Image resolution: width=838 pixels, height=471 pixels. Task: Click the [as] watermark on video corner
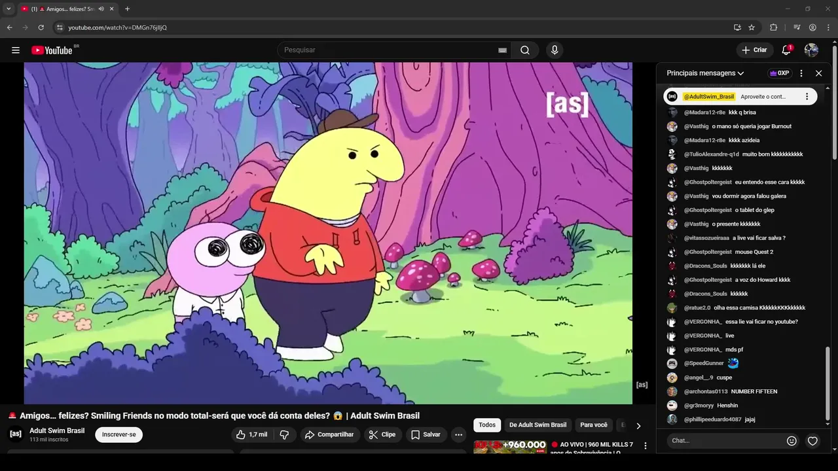coord(642,385)
